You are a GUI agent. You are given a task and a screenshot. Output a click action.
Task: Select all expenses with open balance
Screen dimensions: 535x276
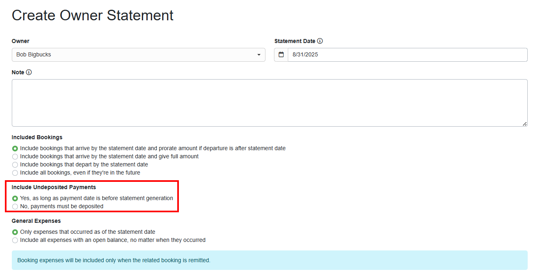pos(15,240)
